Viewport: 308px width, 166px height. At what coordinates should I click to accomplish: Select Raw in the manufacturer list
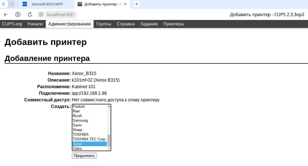click(90, 111)
